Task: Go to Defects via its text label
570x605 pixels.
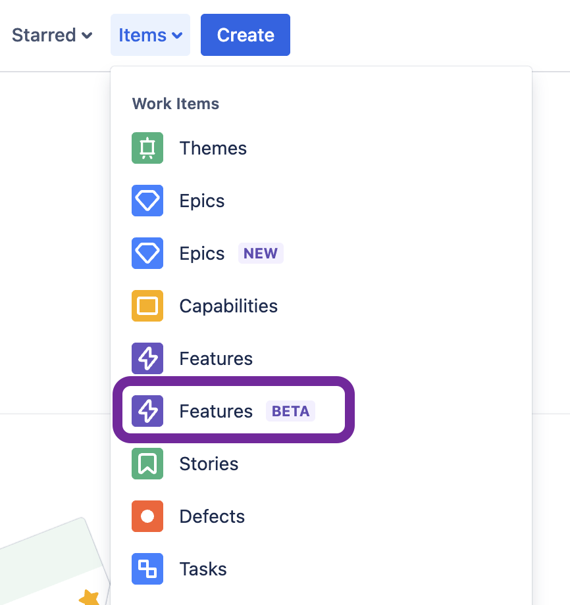Action: pyautogui.click(x=212, y=516)
